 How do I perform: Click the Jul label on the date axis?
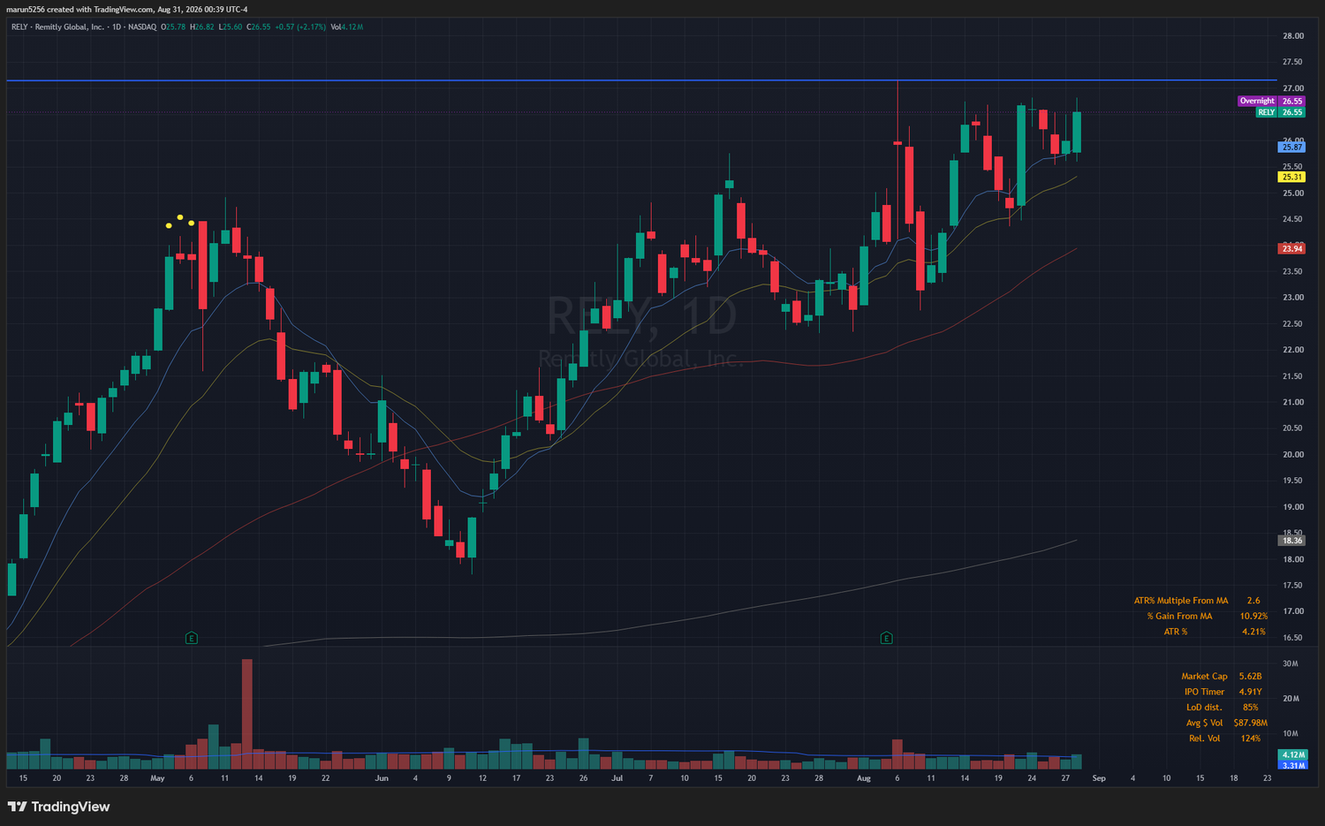click(617, 778)
